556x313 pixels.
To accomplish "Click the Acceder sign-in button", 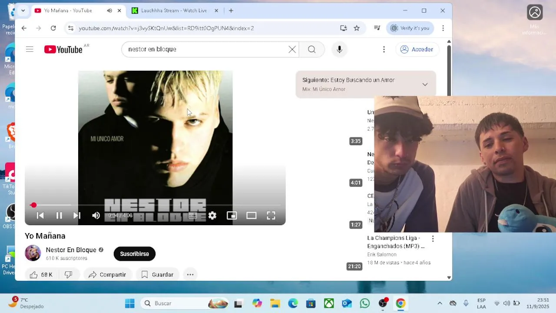I will tap(417, 49).
